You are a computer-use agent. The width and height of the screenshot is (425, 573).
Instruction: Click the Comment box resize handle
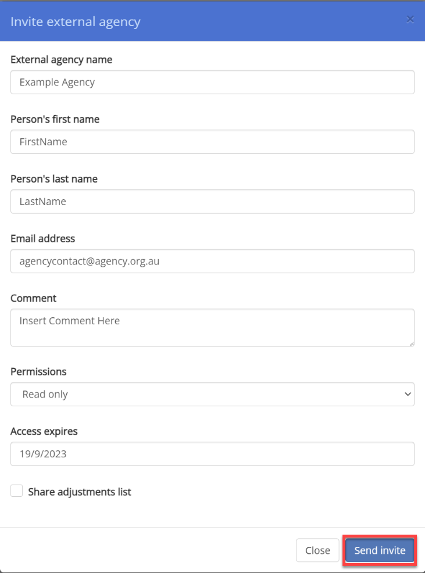[412, 344]
